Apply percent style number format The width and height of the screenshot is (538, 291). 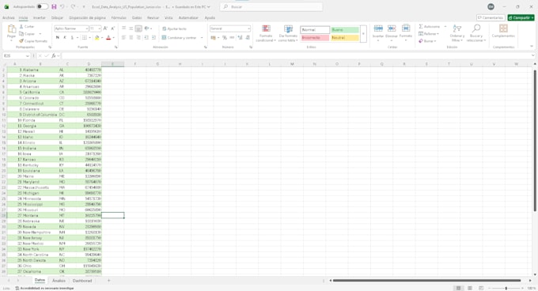[225, 37]
